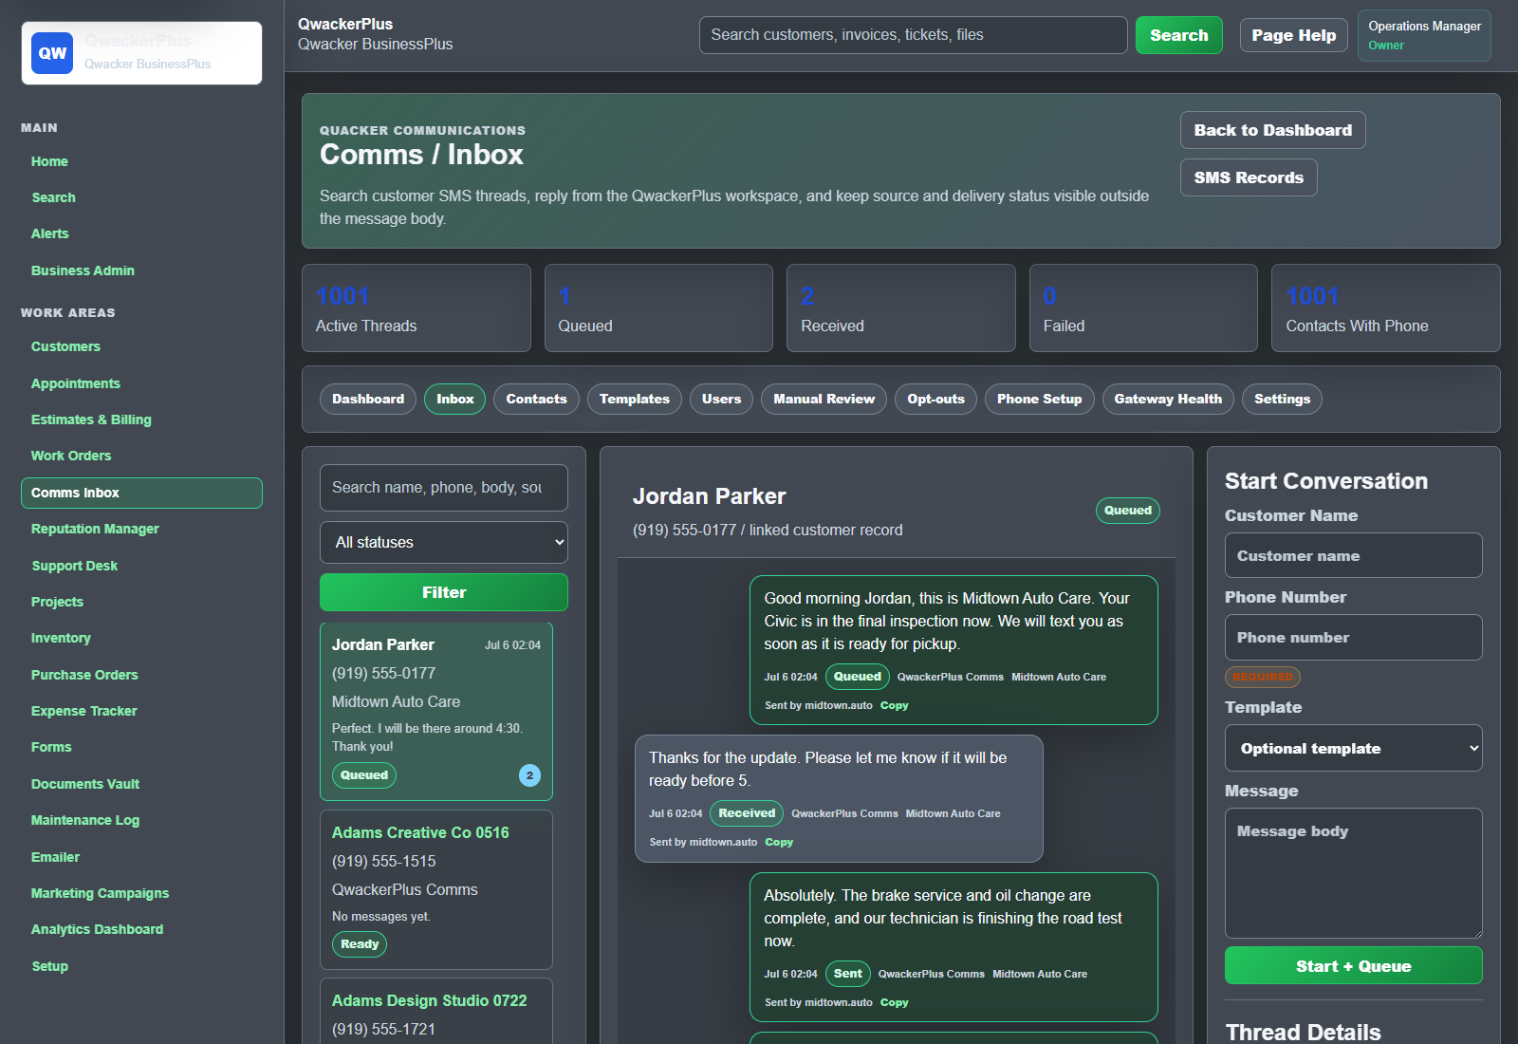Open the unread badge on Jordan Parker thread
1518x1044 pixels.
pos(529,775)
